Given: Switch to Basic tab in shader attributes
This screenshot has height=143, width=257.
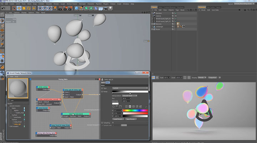Looking at the screenshot, I should (x=103, y=83).
